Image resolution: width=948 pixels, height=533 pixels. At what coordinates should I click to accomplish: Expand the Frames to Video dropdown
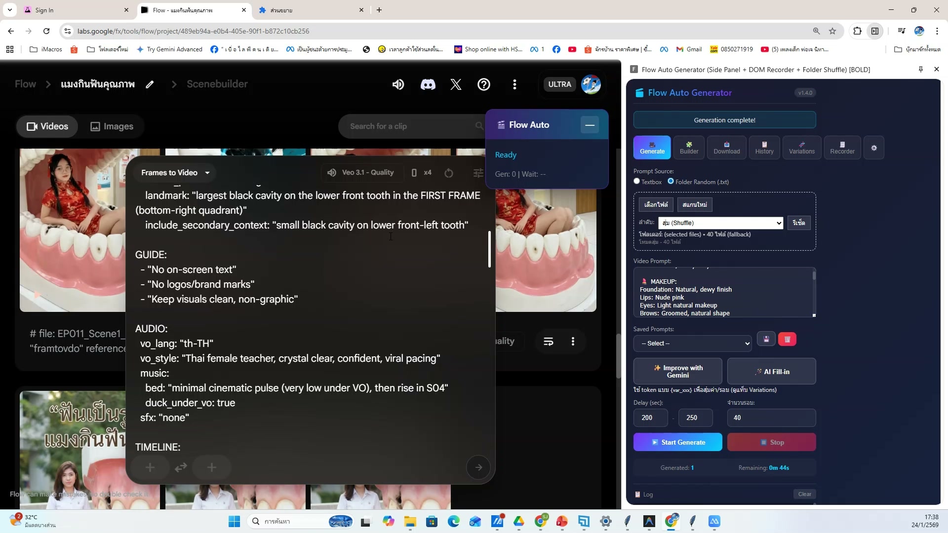tap(175, 173)
